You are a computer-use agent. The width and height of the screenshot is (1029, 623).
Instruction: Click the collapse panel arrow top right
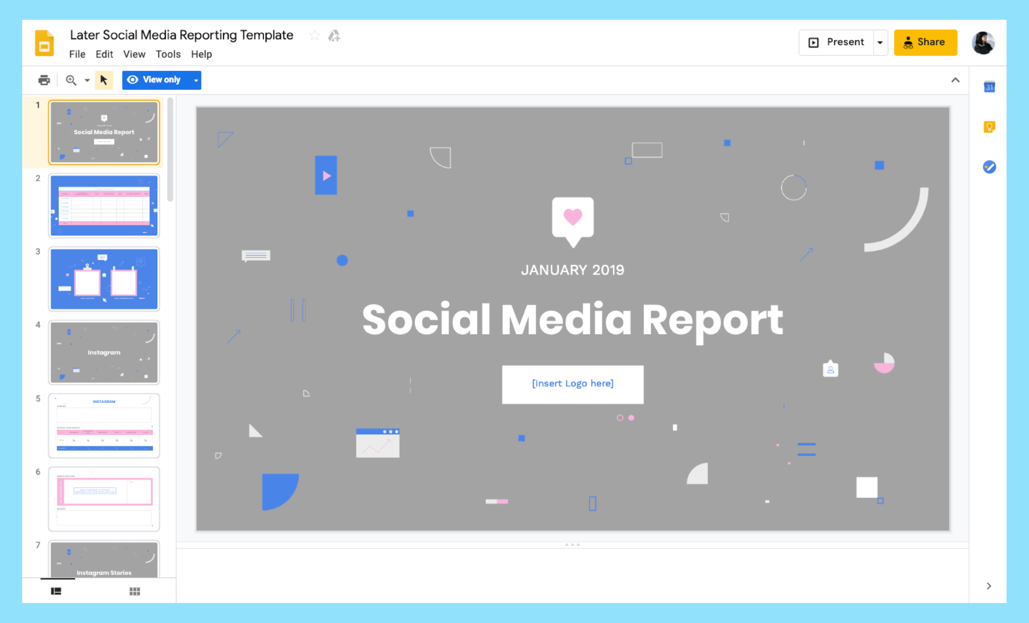(x=955, y=80)
